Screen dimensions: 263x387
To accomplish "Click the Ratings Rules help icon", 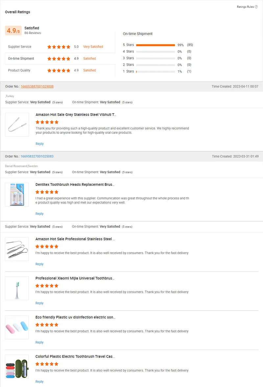I will click(x=256, y=7).
